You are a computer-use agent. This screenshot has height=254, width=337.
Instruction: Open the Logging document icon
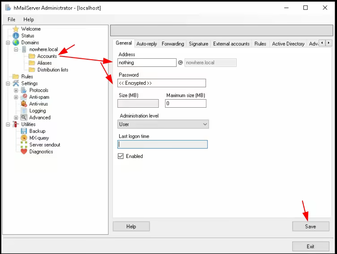coord(24,111)
